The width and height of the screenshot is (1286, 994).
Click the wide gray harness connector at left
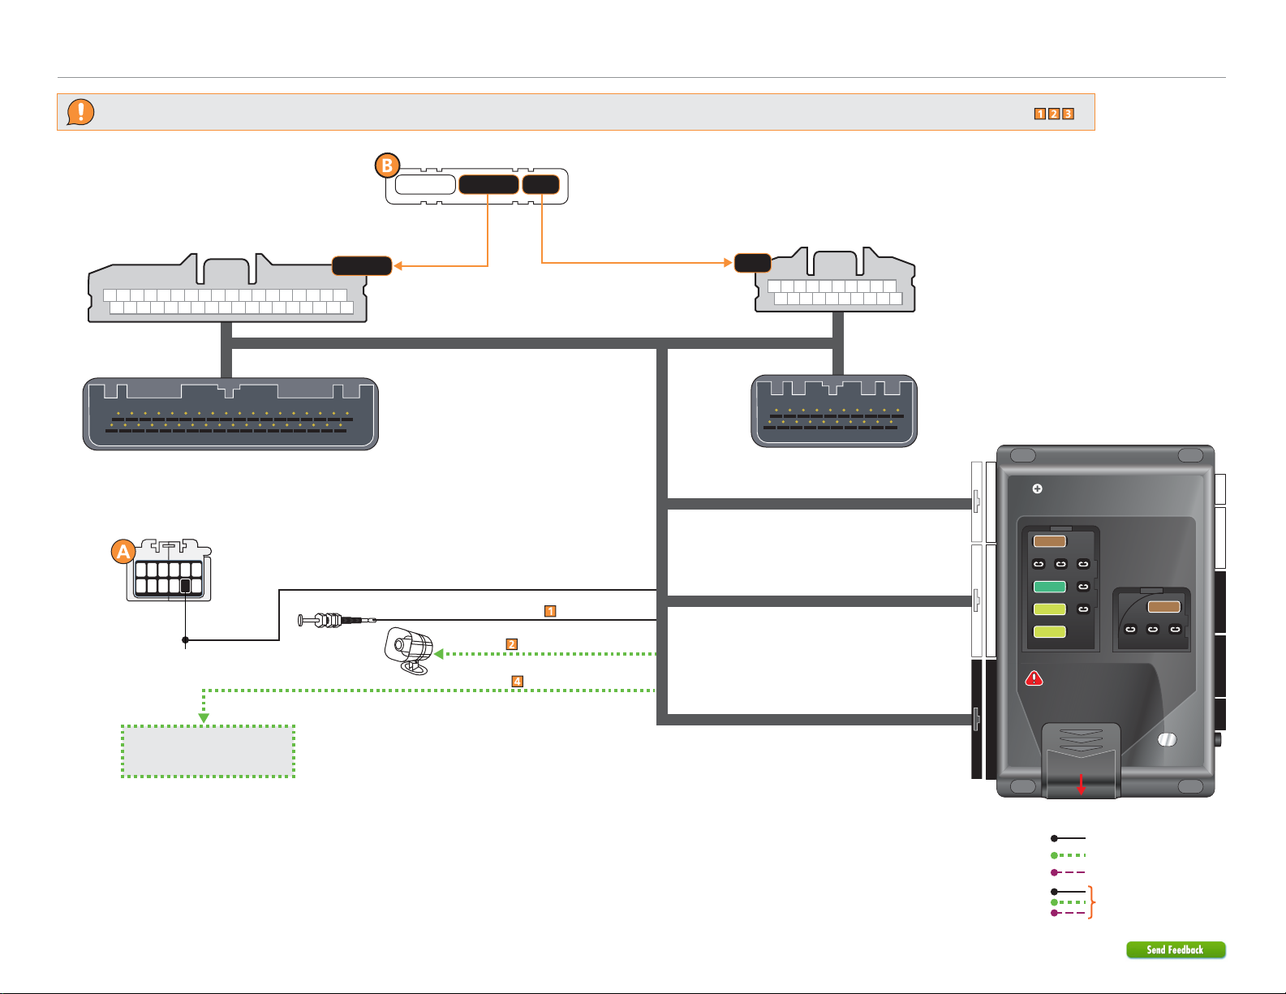click(227, 288)
